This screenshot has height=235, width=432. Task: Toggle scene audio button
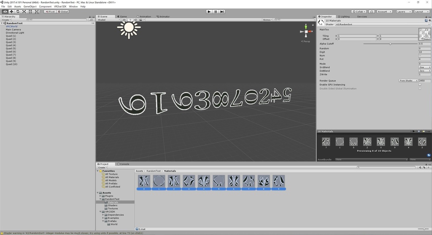[135, 20]
